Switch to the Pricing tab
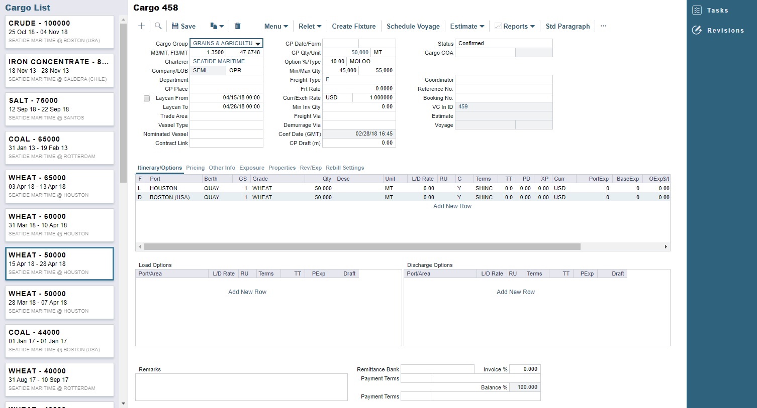 pyautogui.click(x=195, y=168)
